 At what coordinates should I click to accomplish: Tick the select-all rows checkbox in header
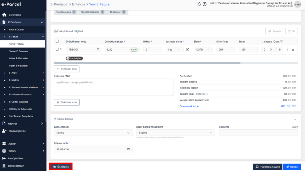(57, 41)
